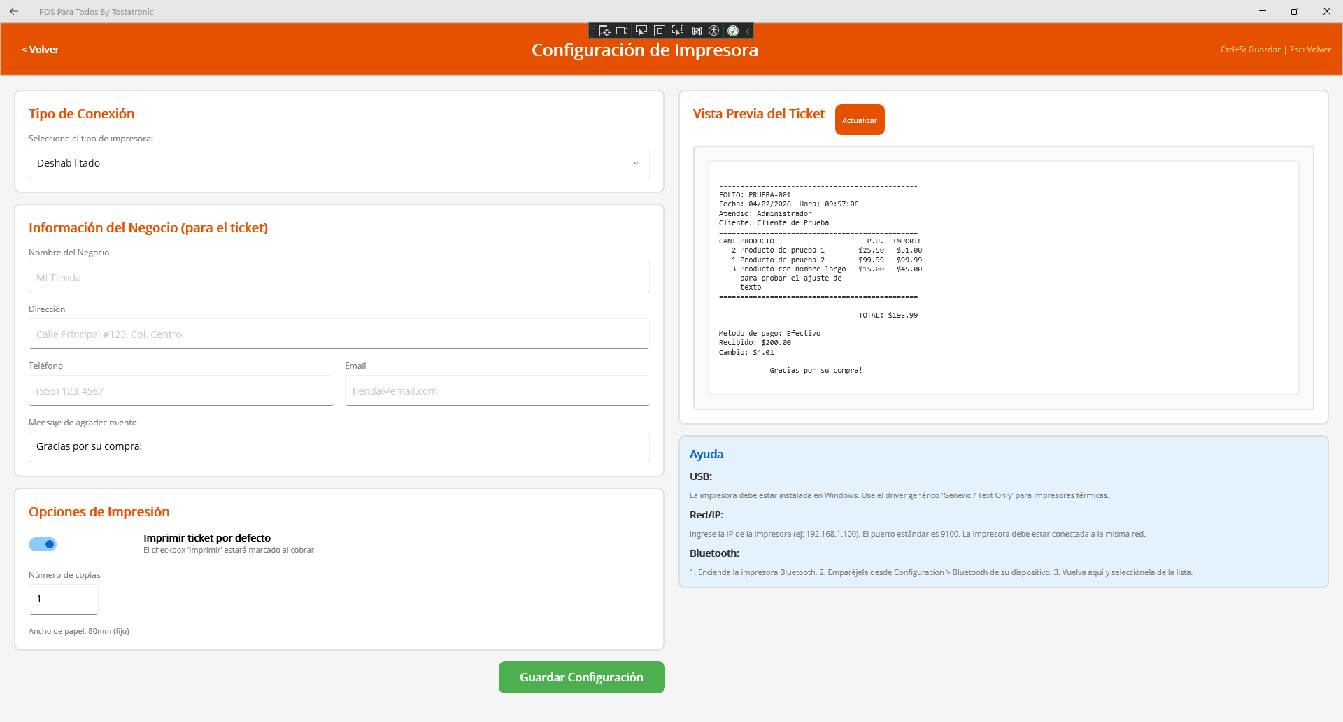Open binding failures braces icon
This screenshot has width=1343, height=722.
click(x=697, y=31)
